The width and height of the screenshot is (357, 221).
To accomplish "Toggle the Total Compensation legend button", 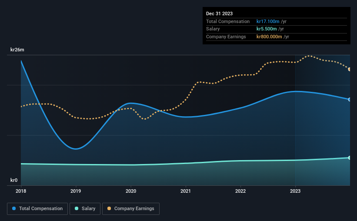I will click(x=37, y=209).
